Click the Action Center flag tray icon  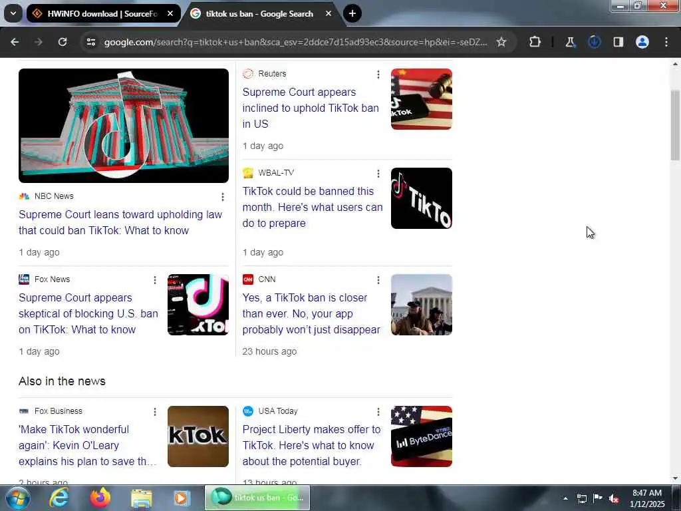pyautogui.click(x=598, y=498)
